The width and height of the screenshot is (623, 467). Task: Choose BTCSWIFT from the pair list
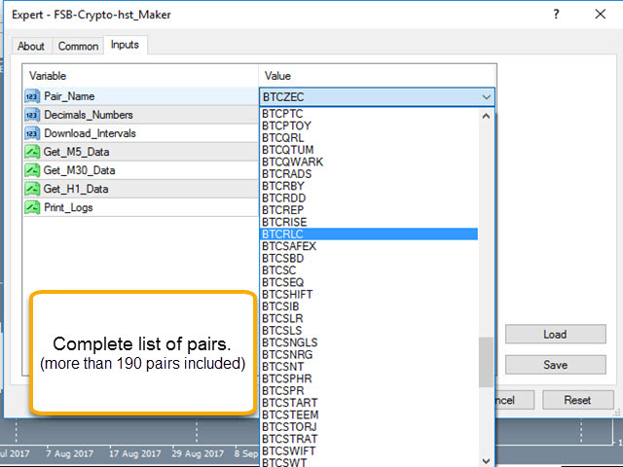tap(369, 450)
